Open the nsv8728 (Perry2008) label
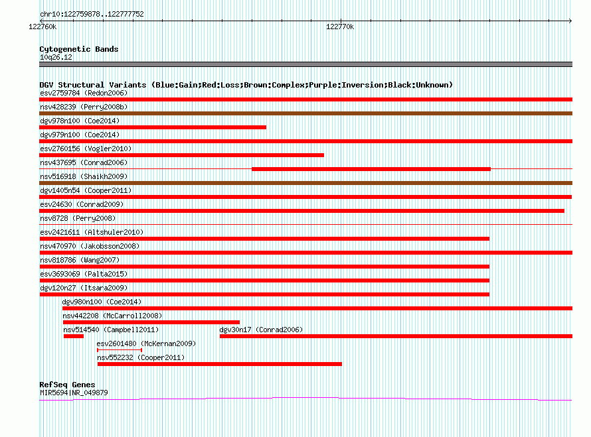The height and width of the screenshot is (437, 591). coord(78,218)
